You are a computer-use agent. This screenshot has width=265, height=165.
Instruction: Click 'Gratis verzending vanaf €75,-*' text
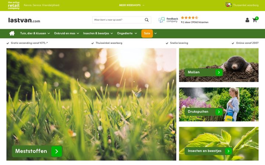pyautogui.click(x=29, y=43)
